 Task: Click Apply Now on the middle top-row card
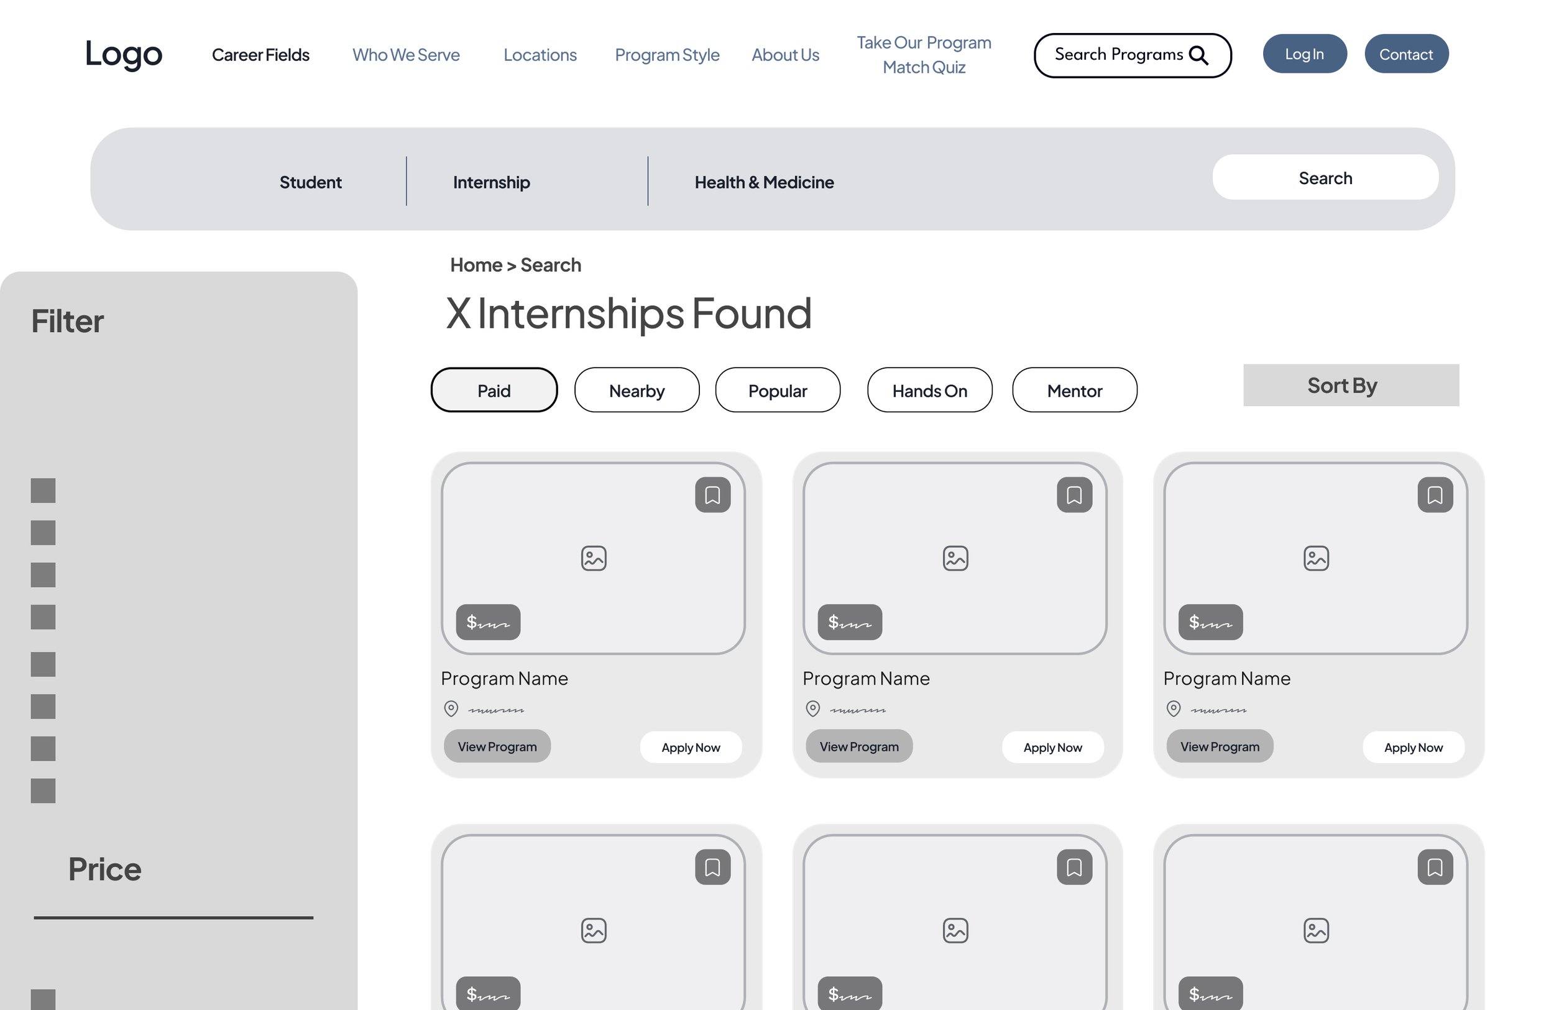point(1052,747)
